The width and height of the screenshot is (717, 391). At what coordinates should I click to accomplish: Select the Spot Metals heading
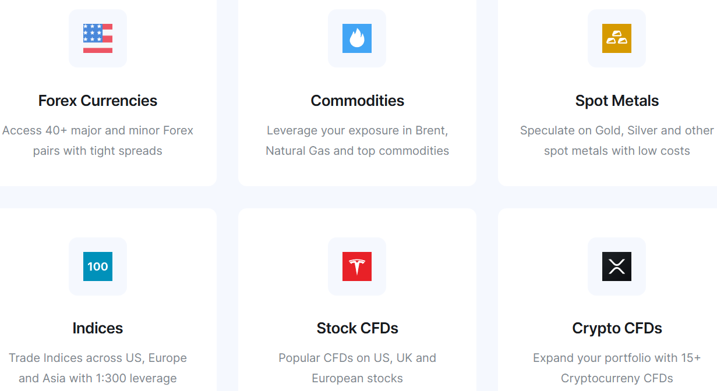pos(617,101)
